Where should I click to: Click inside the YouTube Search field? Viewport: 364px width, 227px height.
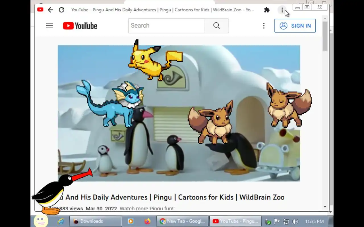[167, 26]
